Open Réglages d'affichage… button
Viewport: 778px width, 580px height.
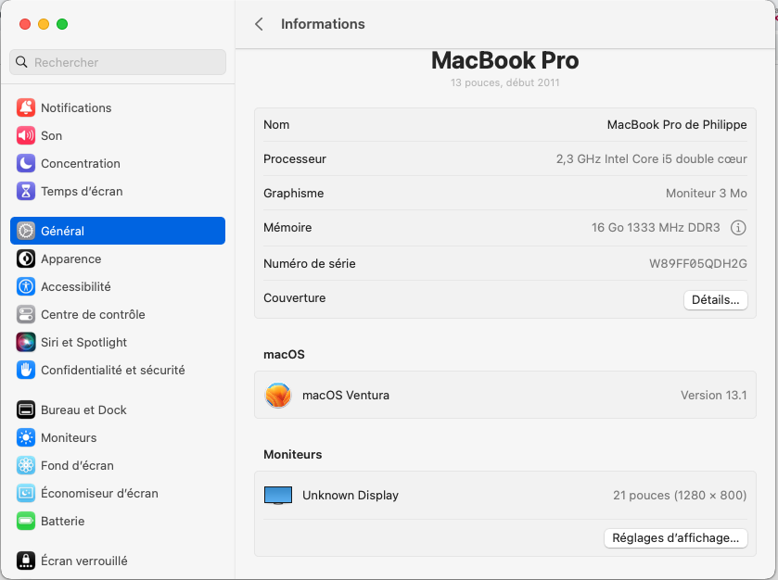point(676,538)
